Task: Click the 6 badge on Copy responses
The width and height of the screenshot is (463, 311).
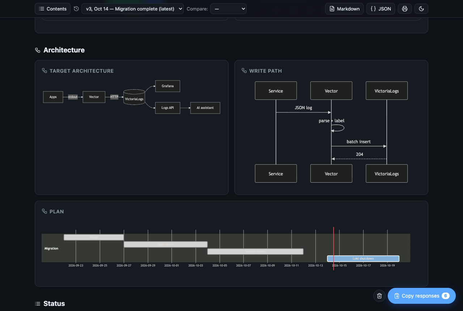Action: click(446, 296)
